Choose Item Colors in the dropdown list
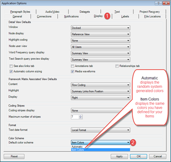 (x=100, y=150)
